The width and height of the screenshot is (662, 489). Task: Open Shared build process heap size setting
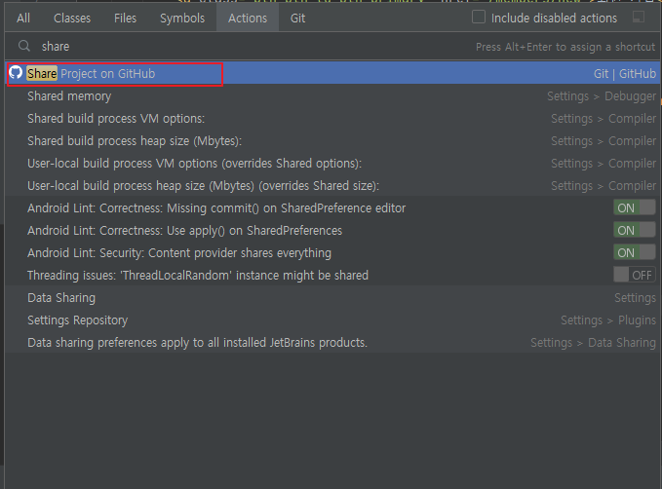point(331,141)
